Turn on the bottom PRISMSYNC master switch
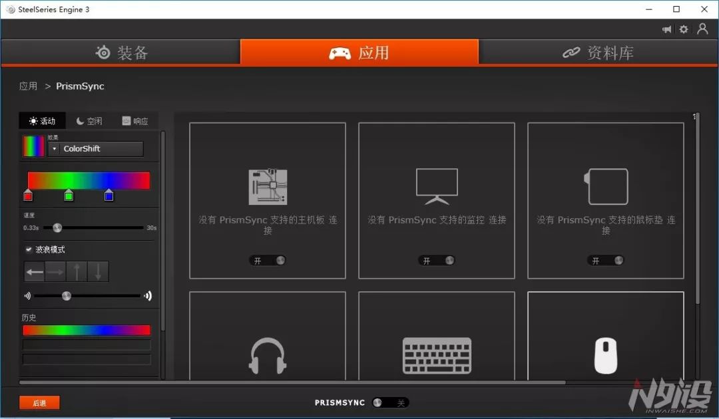 click(389, 402)
